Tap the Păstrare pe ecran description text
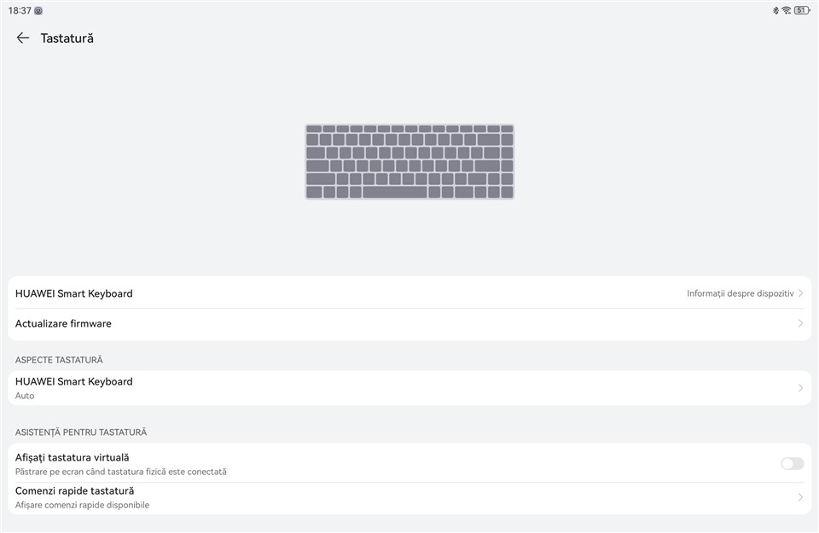This screenshot has width=819, height=533. (121, 472)
